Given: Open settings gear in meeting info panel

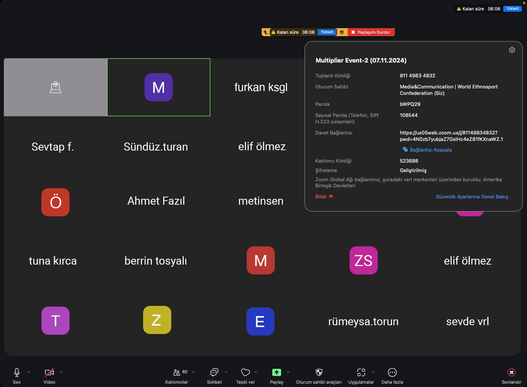Looking at the screenshot, I should click(x=512, y=50).
